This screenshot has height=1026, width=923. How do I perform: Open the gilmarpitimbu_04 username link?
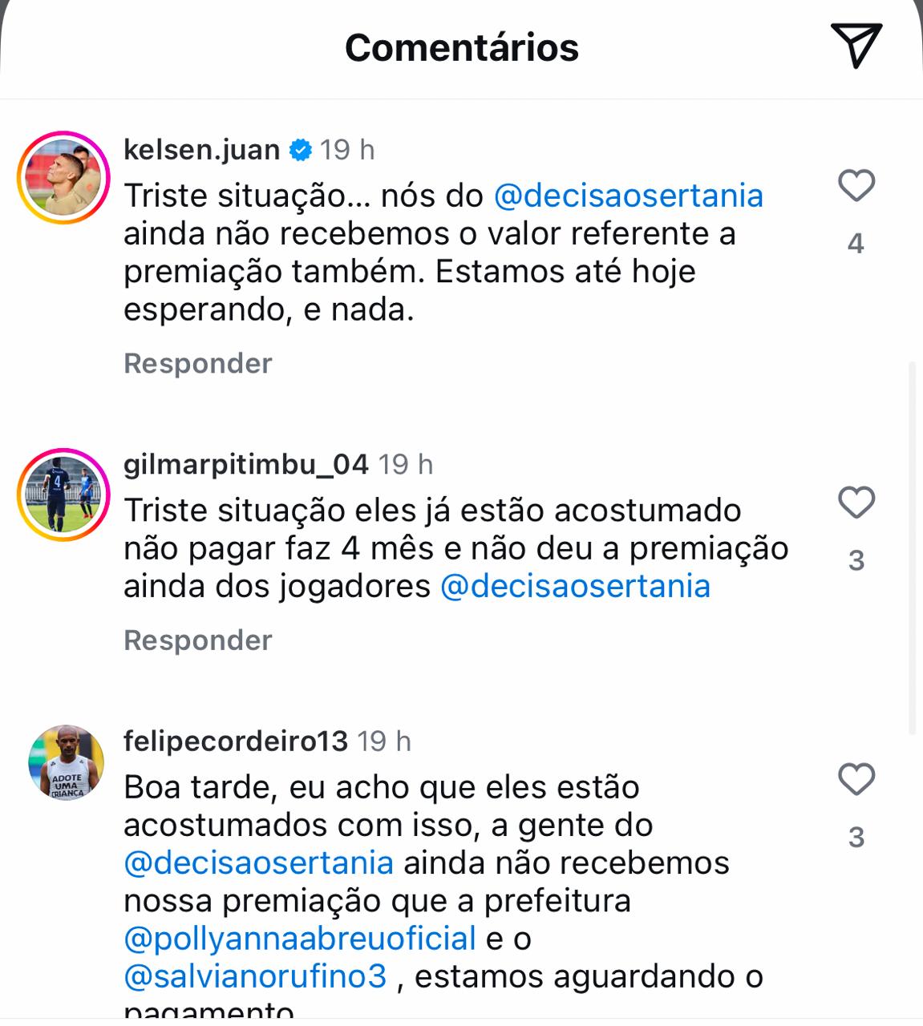coord(246,464)
